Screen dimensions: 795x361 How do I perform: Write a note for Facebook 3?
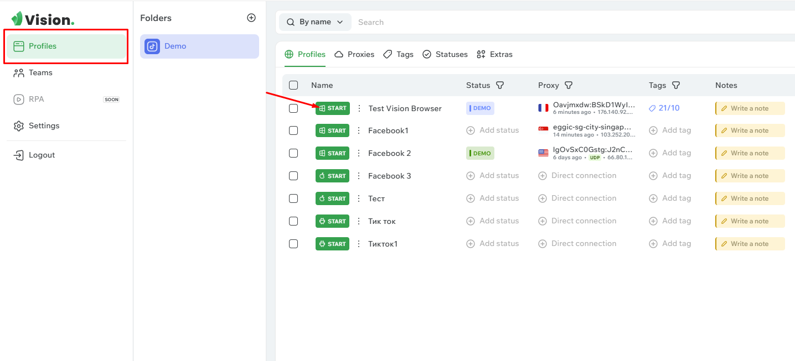[x=750, y=176]
